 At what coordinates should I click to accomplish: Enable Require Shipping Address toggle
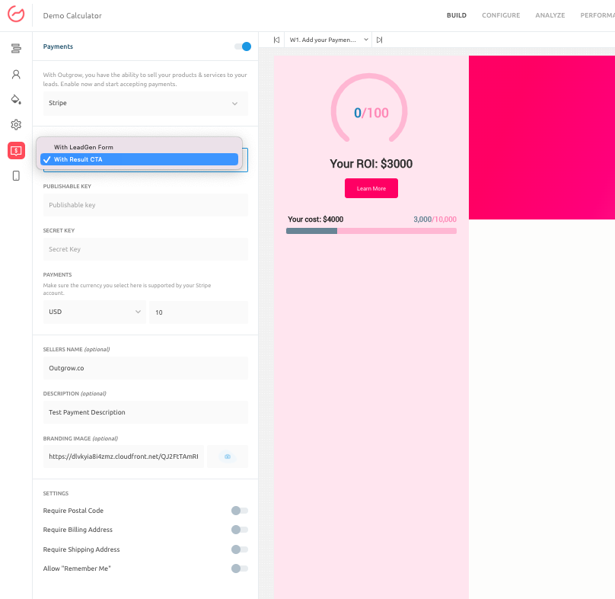[x=240, y=549]
